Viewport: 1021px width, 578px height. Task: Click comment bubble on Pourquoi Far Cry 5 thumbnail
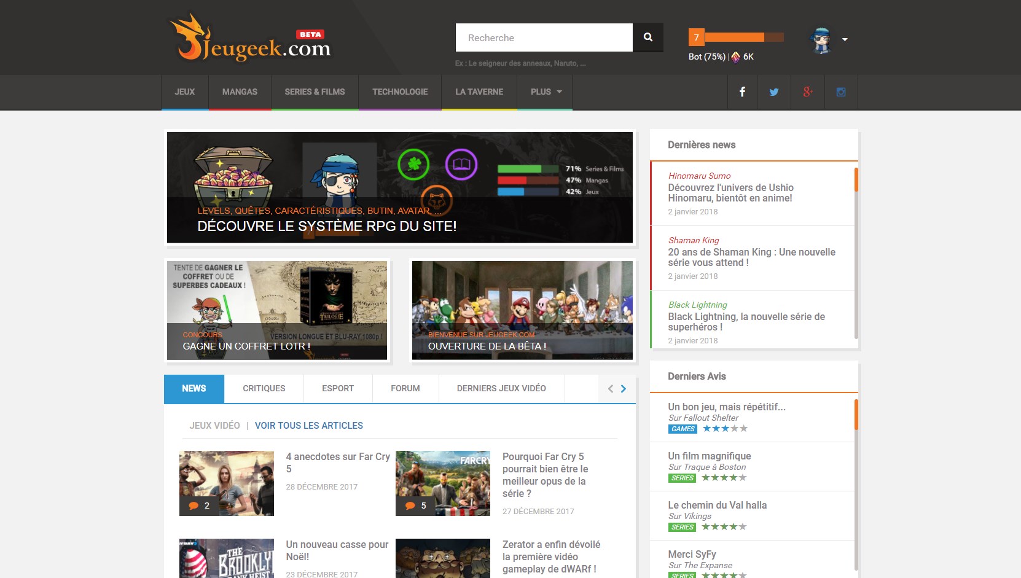click(410, 506)
